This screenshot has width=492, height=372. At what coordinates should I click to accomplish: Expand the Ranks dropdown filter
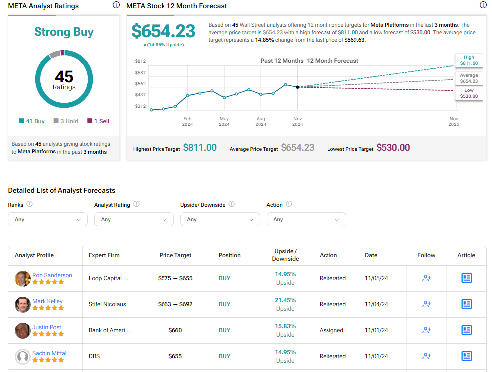(48, 219)
